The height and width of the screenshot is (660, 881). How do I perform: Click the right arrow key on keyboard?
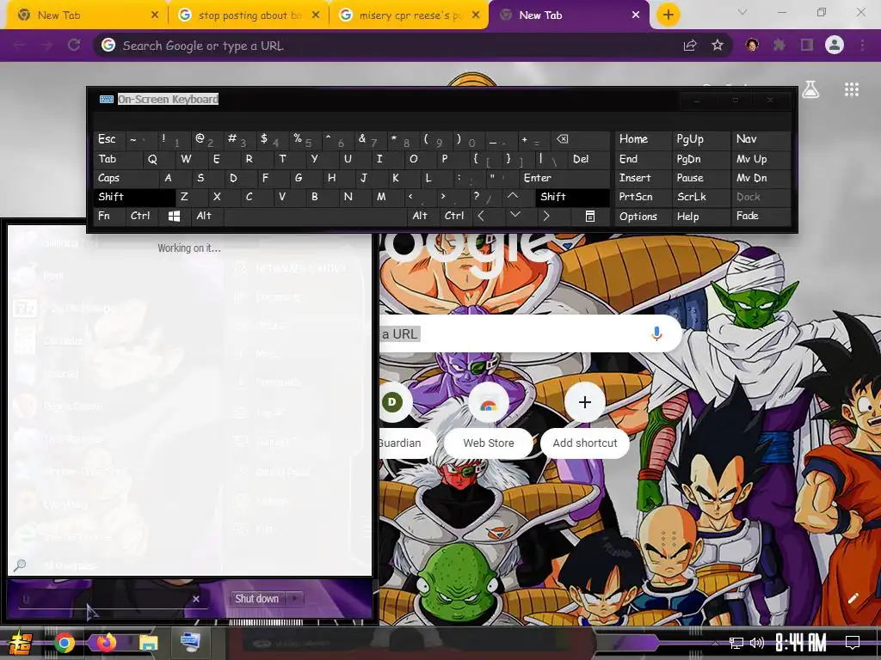point(546,216)
